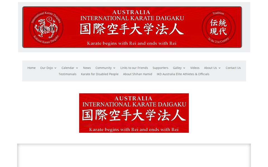Click the smaller banner below the menu
Image resolution: width=268 pixels, height=167 pixels.
[134, 113]
